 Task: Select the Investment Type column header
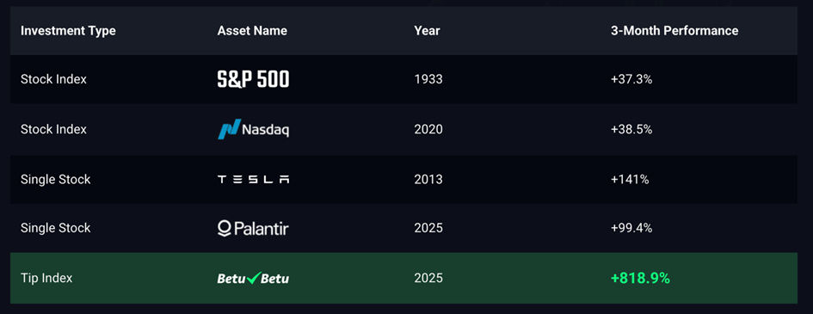[68, 31]
